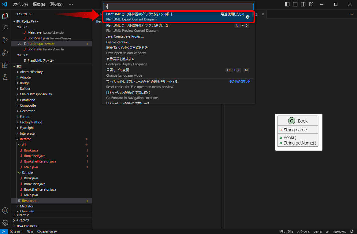The image size is (357, 234).
Task: Open the Extensions icon
Action: [x=5, y=64]
